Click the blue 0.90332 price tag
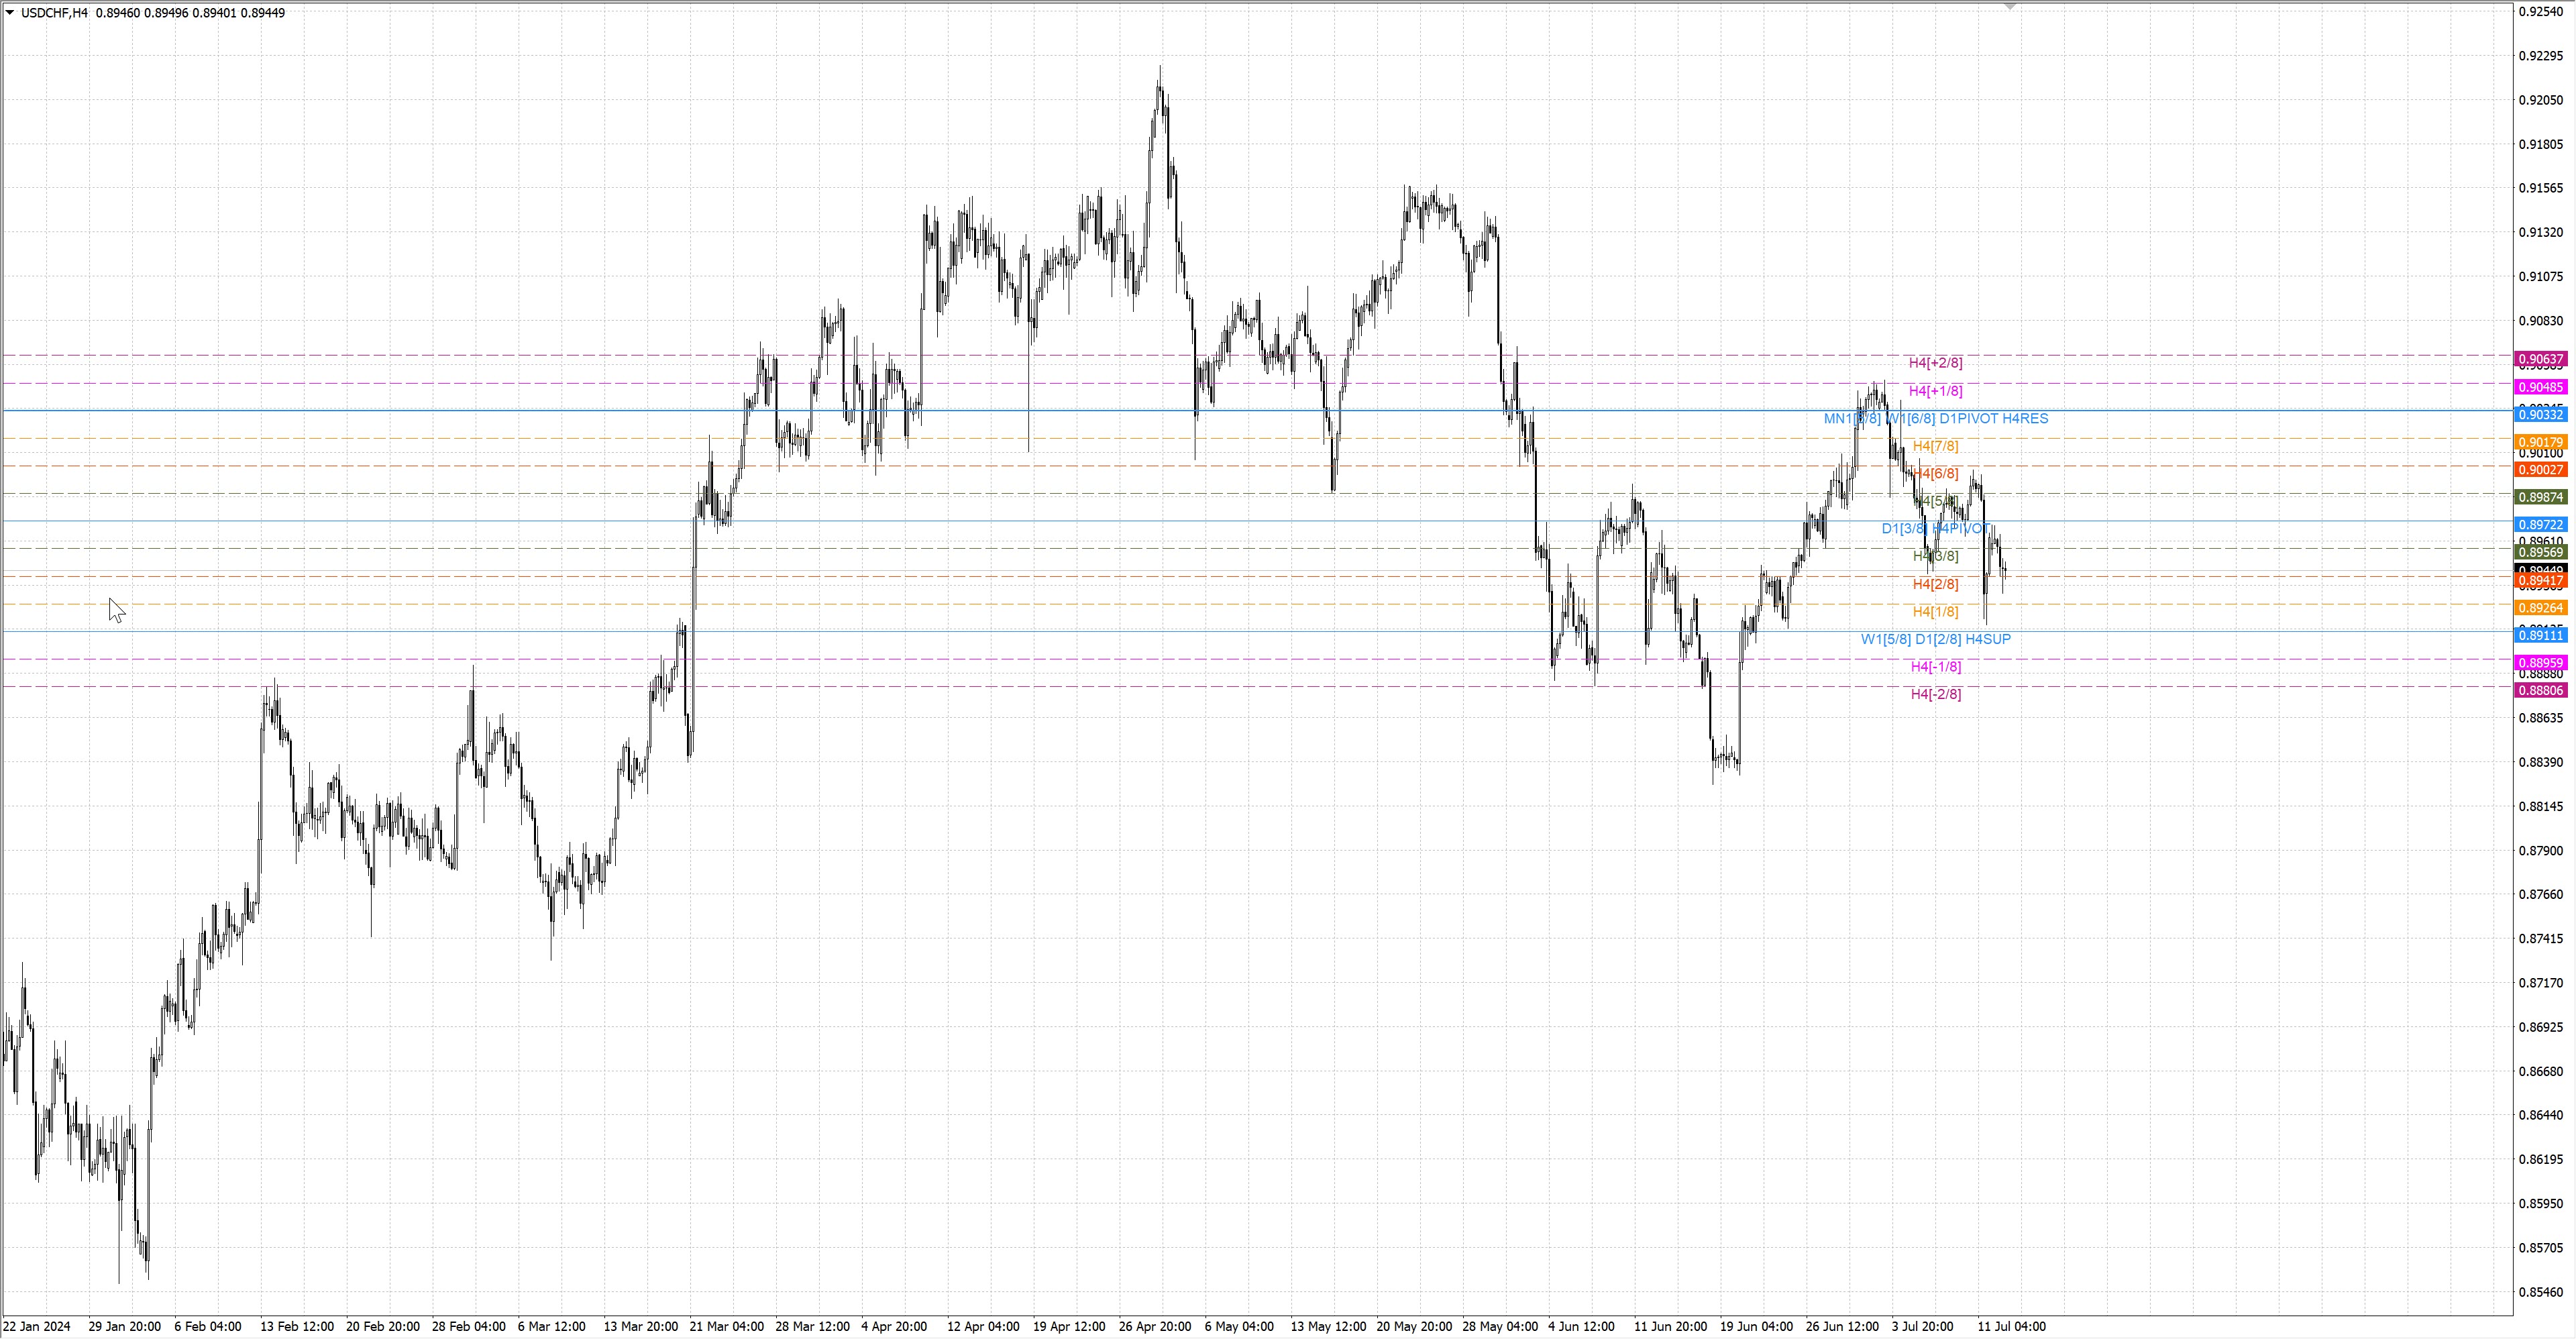The height and width of the screenshot is (1339, 2576). point(2540,415)
